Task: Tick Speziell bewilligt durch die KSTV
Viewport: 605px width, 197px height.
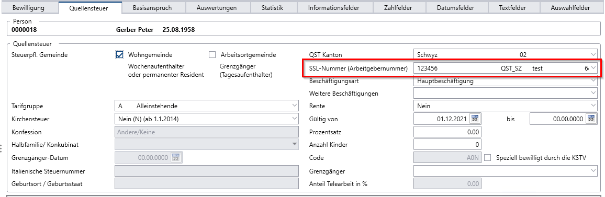Action: point(488,157)
